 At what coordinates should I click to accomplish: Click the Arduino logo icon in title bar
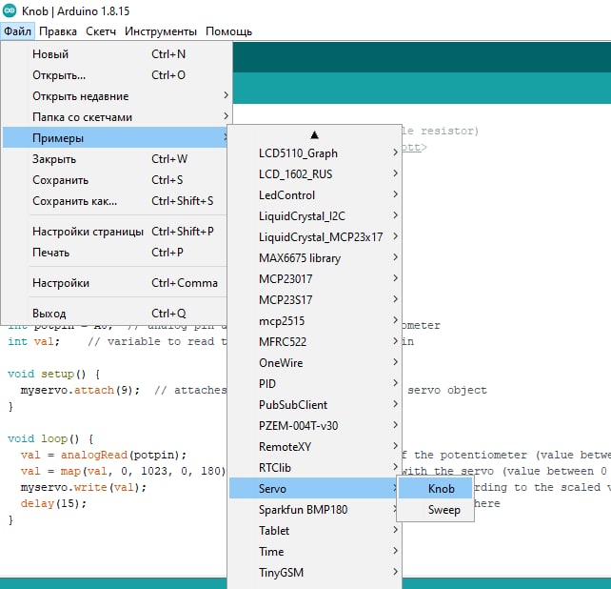[10, 10]
